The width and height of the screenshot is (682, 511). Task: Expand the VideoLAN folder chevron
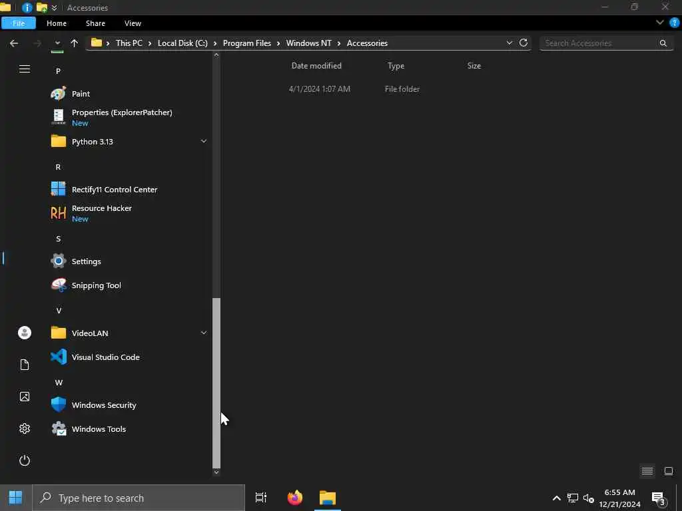click(x=204, y=333)
